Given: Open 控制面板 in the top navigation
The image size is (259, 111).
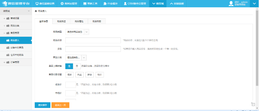Looking at the screenshot, I should coord(177,4).
